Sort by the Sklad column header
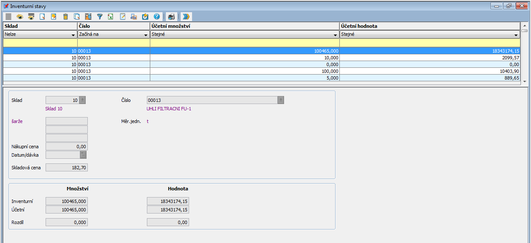Viewport: 531px width, 243px height. tap(40, 26)
